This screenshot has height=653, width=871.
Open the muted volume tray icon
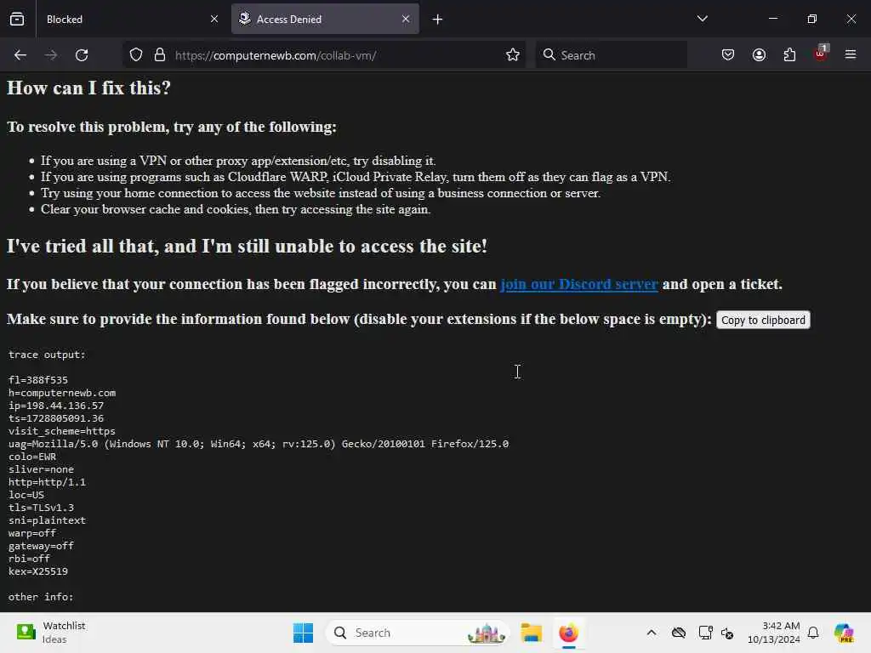point(727,633)
